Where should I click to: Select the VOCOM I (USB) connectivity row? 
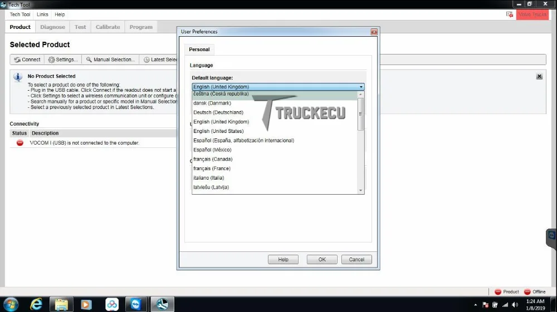point(93,143)
